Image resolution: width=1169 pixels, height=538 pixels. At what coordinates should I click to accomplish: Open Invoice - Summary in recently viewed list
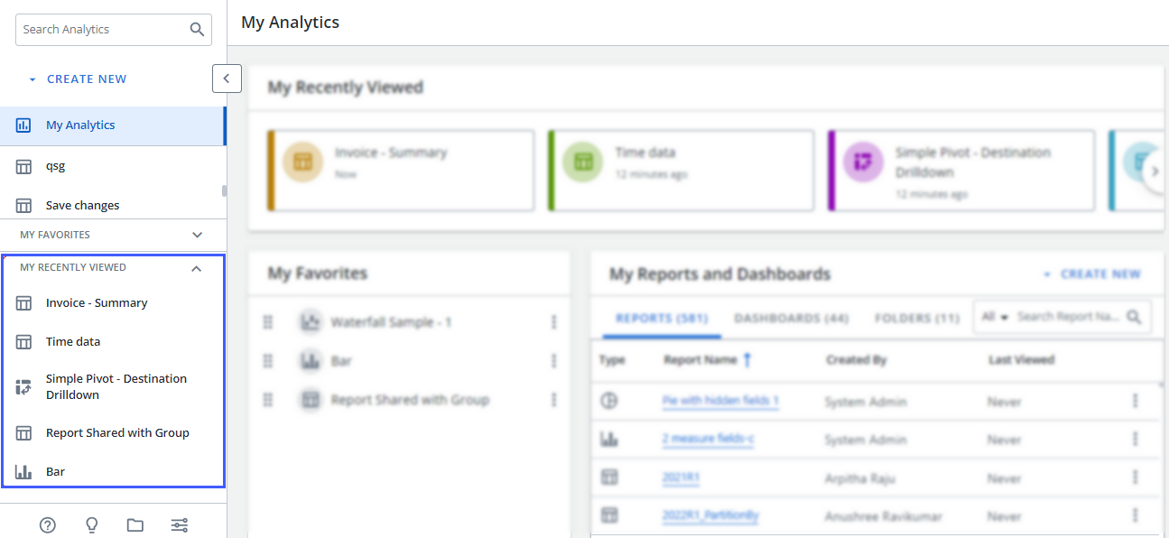97,303
